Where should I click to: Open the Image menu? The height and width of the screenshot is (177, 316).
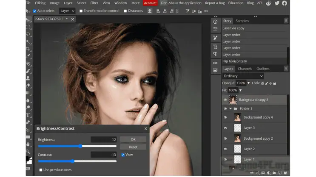click(54, 3)
